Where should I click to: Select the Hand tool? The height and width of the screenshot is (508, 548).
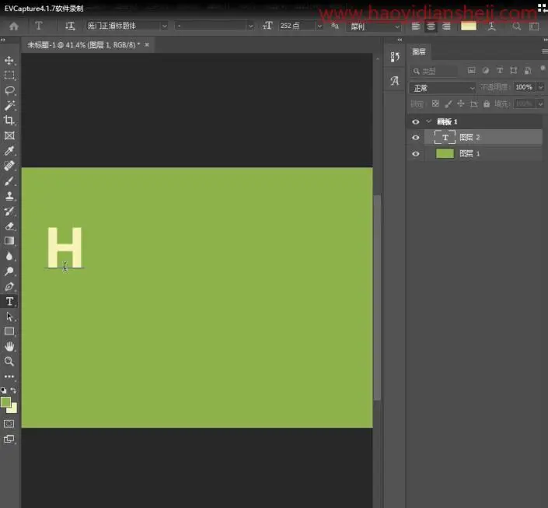(9, 346)
